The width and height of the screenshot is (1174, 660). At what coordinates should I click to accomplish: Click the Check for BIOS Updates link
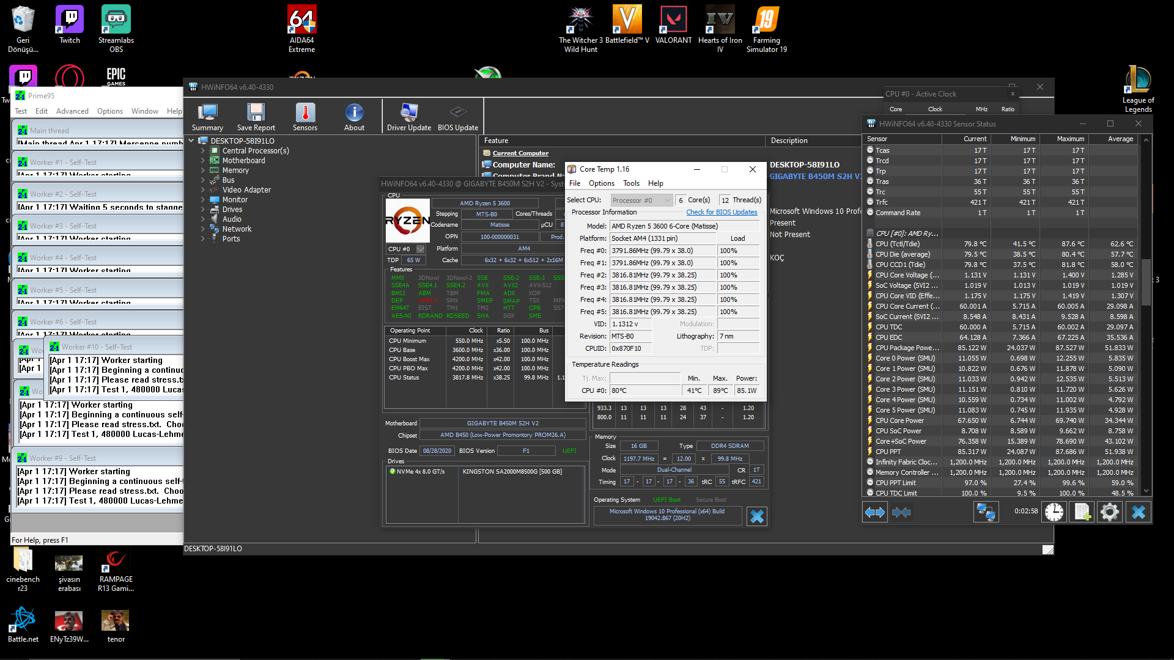[x=722, y=212]
